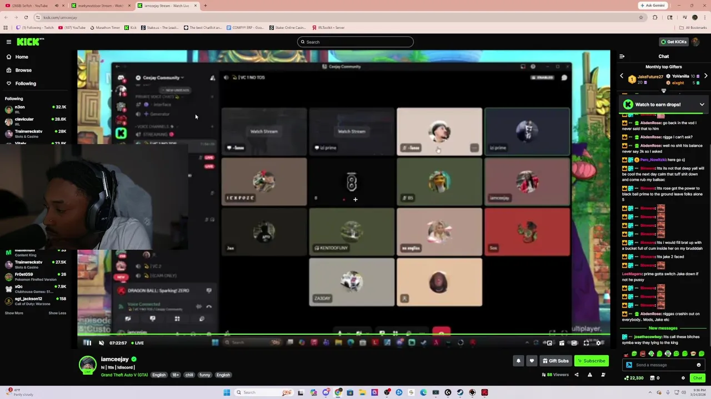Click the Kick search box
Screen dimensions: 711x399
tap(355, 42)
